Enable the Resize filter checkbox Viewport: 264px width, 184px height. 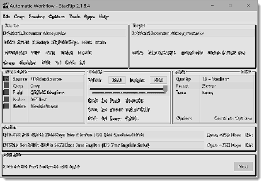point(6,106)
